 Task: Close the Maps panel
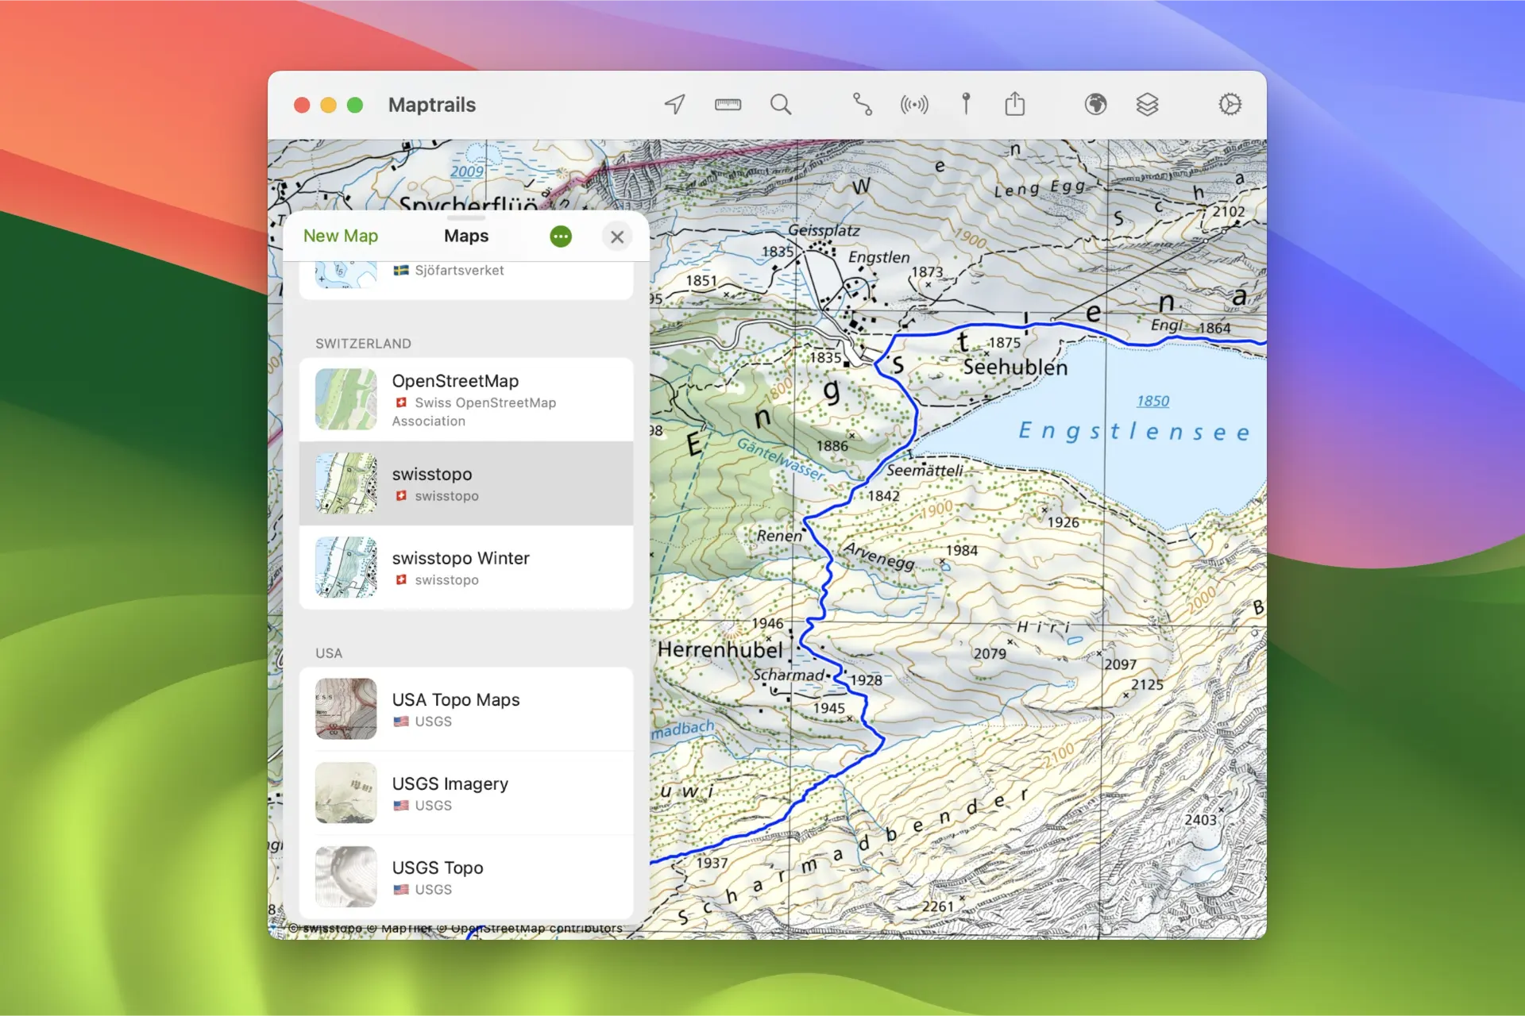pos(617,237)
